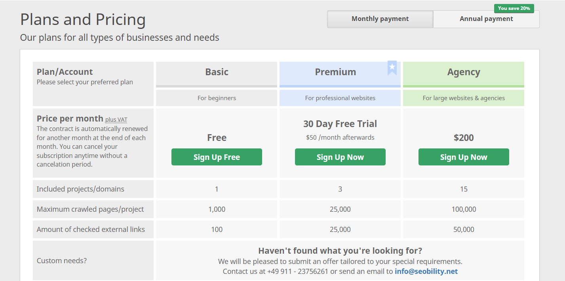Click the 'For beginners' label
The width and height of the screenshot is (565, 281).
point(217,98)
